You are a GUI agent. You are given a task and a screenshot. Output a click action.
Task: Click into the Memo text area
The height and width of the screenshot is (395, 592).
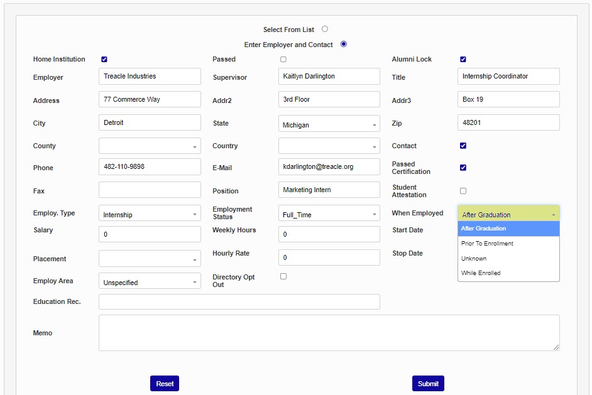329,333
